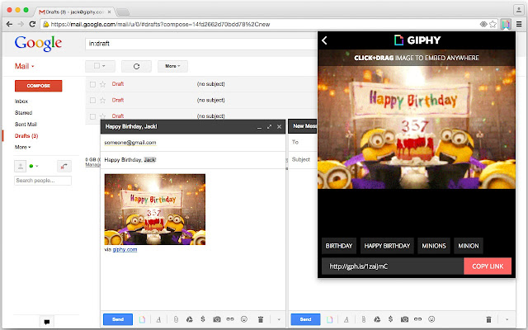Send the Happy Birthday email
The image size is (528, 330).
[118, 319]
